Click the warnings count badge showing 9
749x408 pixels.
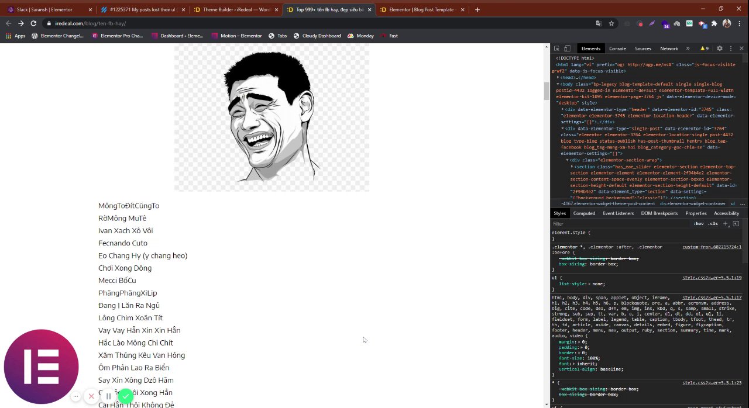click(x=705, y=49)
